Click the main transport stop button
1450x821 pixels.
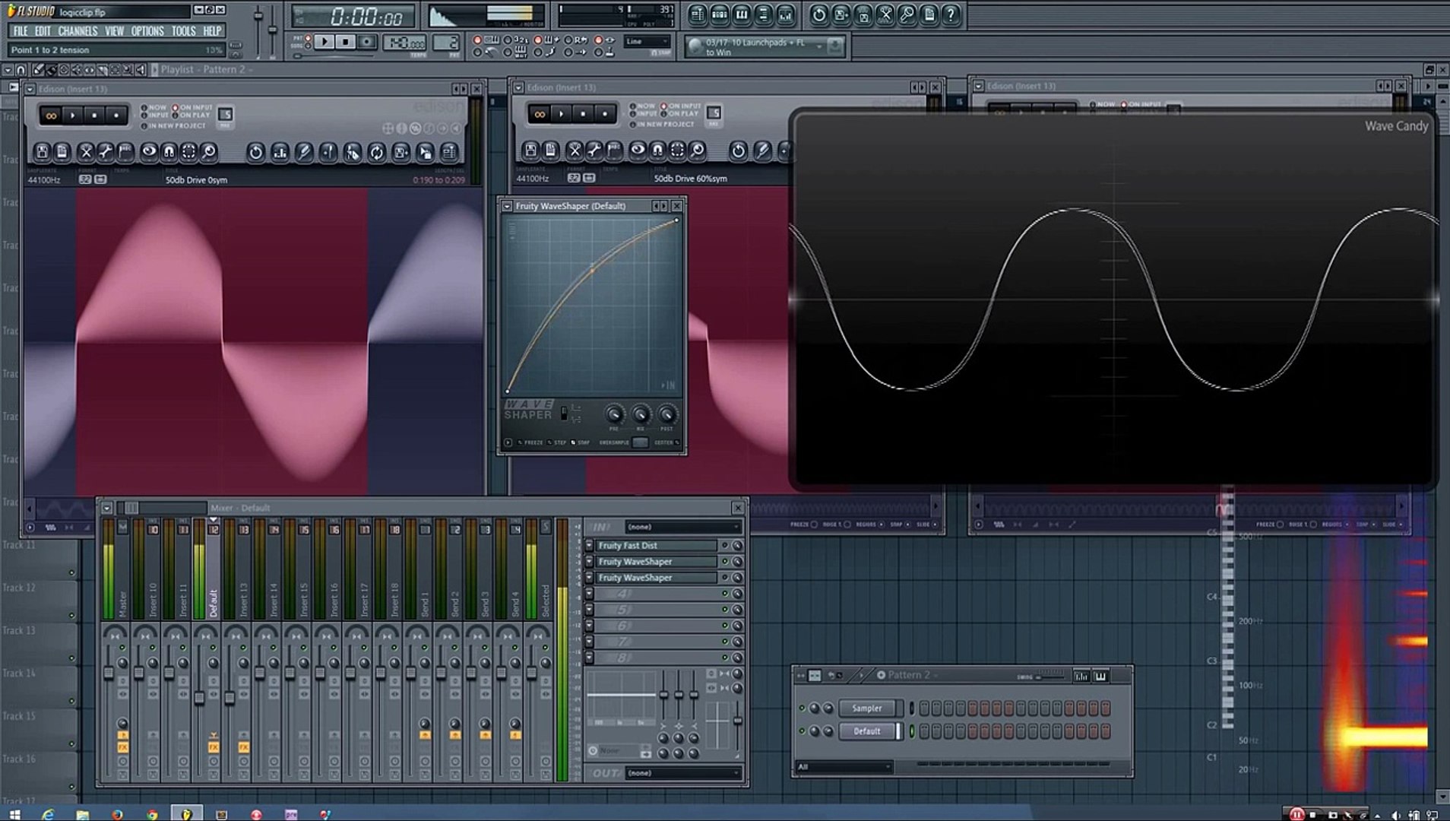pos(345,42)
